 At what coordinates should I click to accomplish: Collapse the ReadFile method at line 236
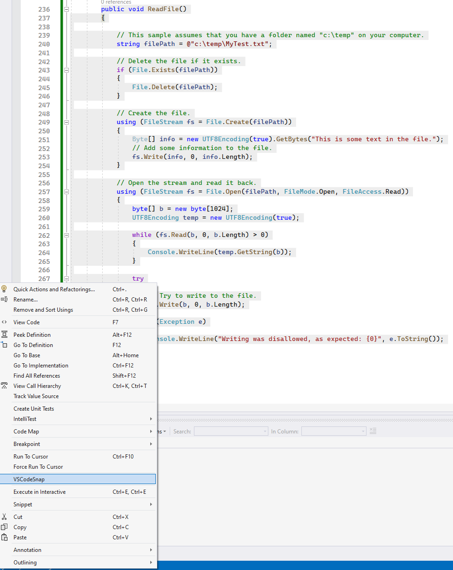tap(67, 9)
